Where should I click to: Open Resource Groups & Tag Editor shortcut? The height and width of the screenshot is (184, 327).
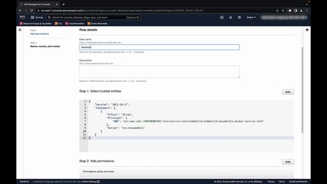(36, 24)
